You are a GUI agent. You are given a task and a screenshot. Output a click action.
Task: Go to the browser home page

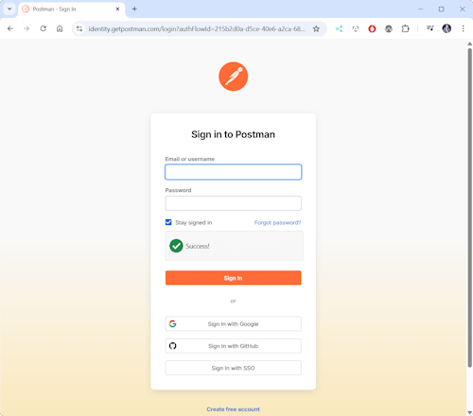point(60,28)
